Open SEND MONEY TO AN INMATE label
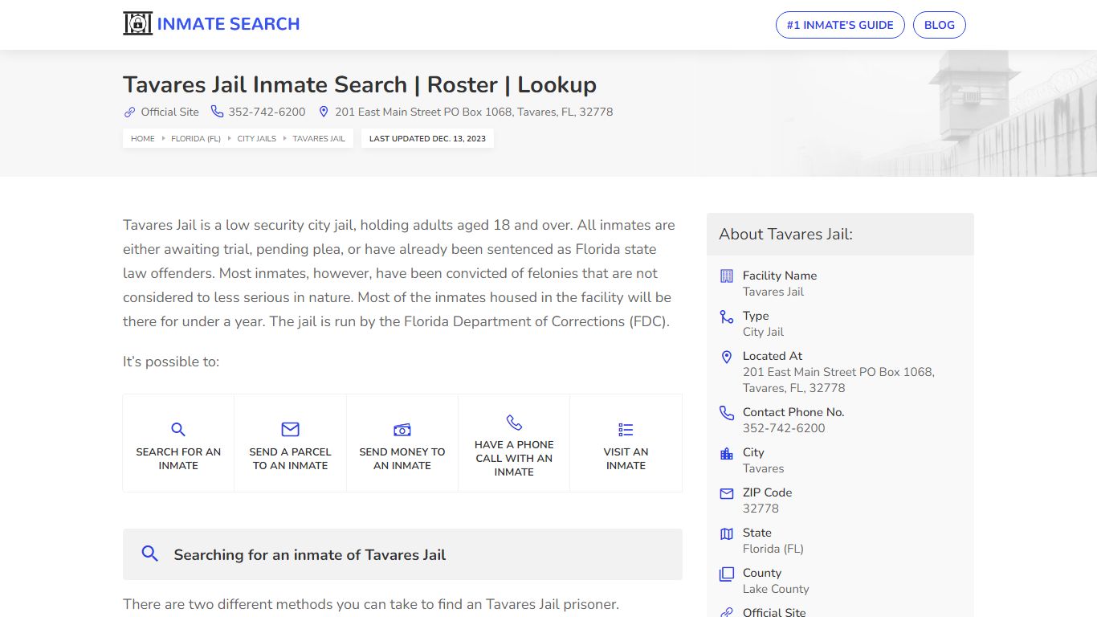Viewport: 1097px width, 617px height. click(x=402, y=459)
